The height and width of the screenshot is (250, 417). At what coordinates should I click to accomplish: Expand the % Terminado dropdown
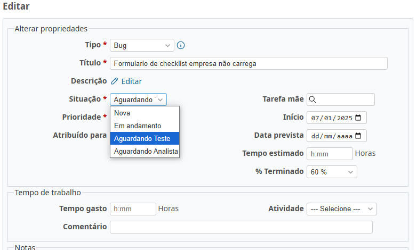tap(331, 172)
